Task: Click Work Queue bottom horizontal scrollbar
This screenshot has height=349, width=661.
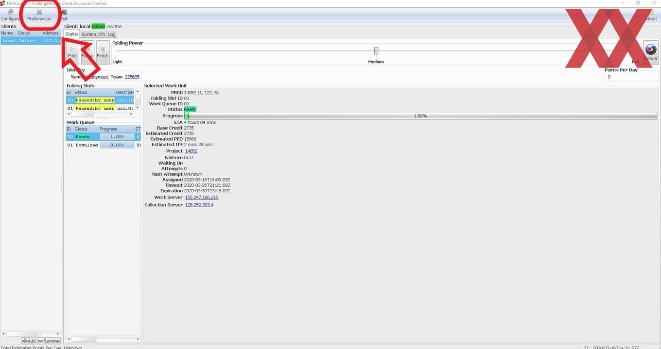Action: point(103,339)
